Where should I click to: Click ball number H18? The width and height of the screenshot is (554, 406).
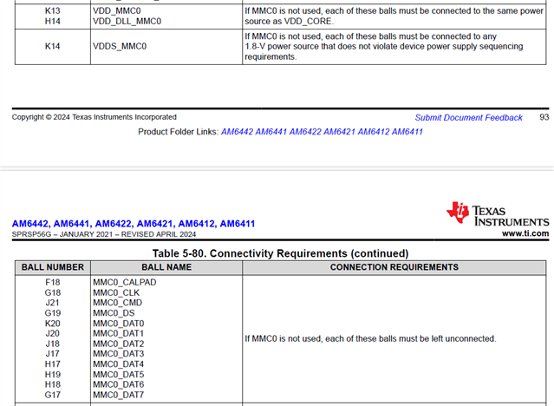(53, 384)
